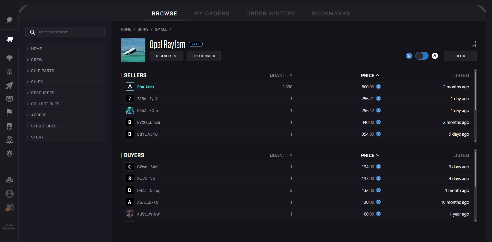
Task: Switch to the My Orders tab
Action: point(212,14)
